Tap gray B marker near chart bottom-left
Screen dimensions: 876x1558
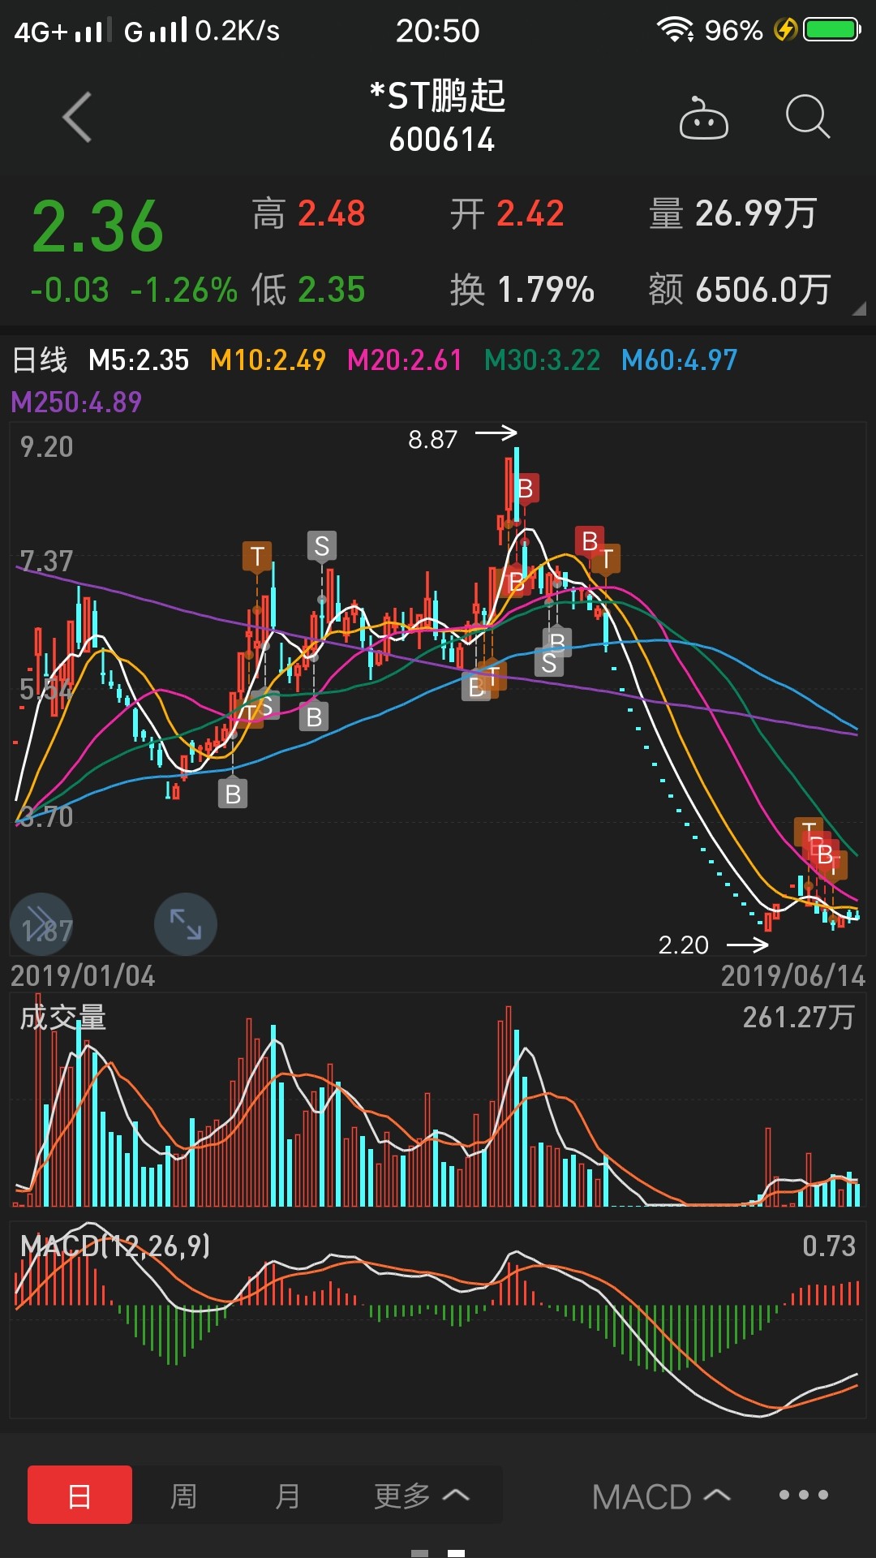[x=233, y=794]
